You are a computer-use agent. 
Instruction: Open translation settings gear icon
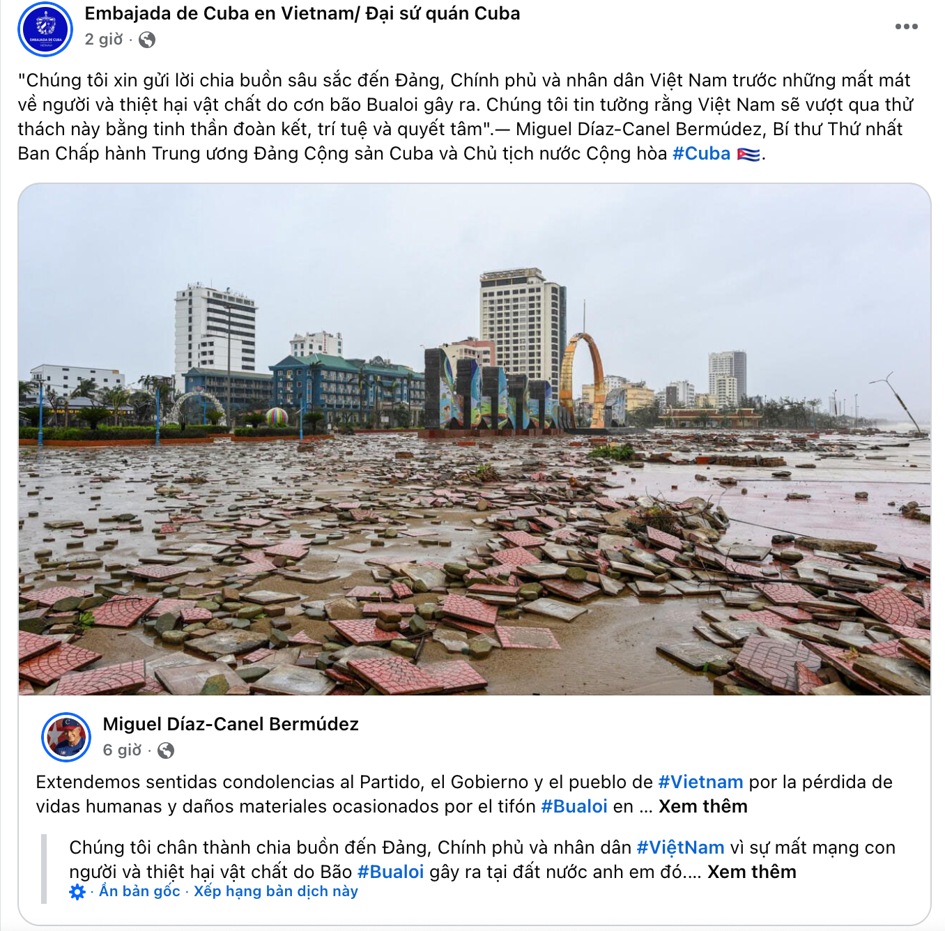[77, 891]
